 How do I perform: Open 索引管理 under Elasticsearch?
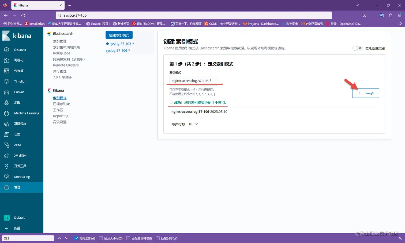click(x=60, y=41)
